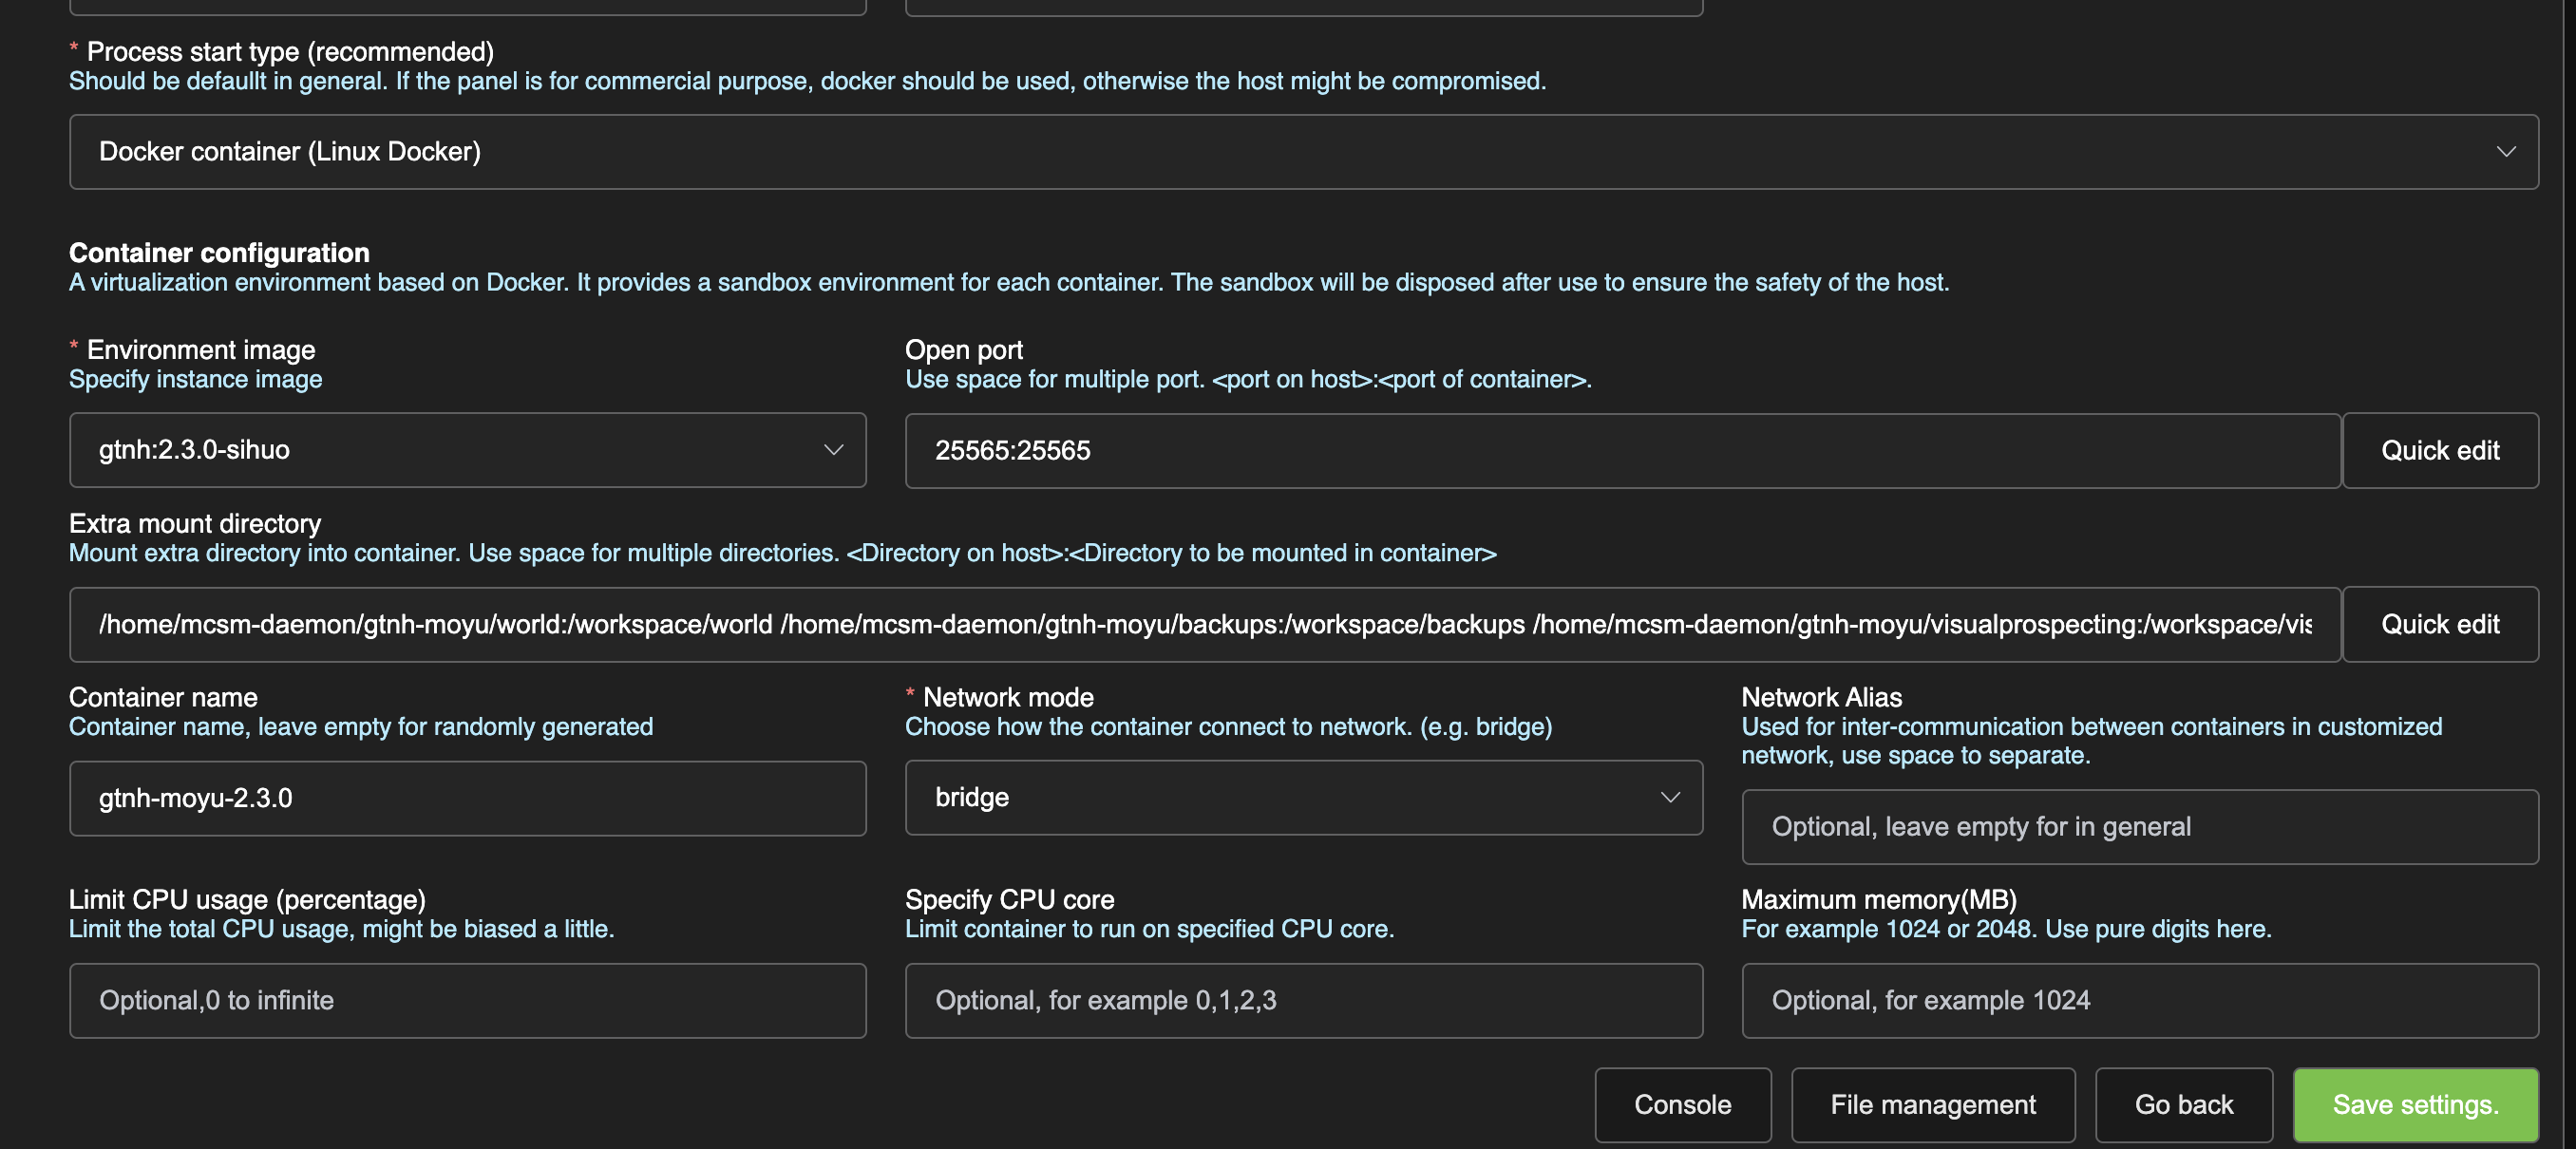Click Quick edit next to Open port
The image size is (2576, 1149).
2440,450
